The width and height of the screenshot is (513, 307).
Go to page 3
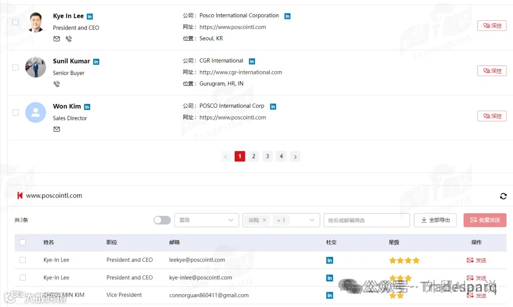pyautogui.click(x=267, y=156)
